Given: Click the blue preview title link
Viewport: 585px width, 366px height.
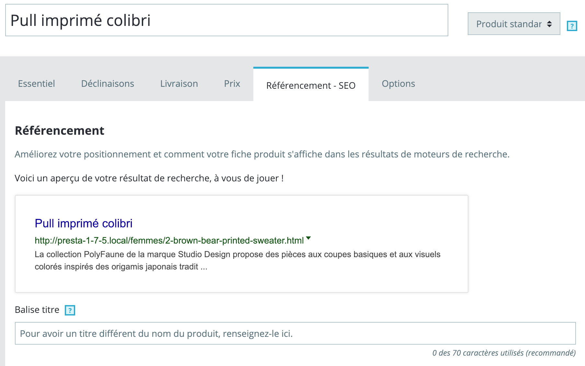Looking at the screenshot, I should [84, 223].
